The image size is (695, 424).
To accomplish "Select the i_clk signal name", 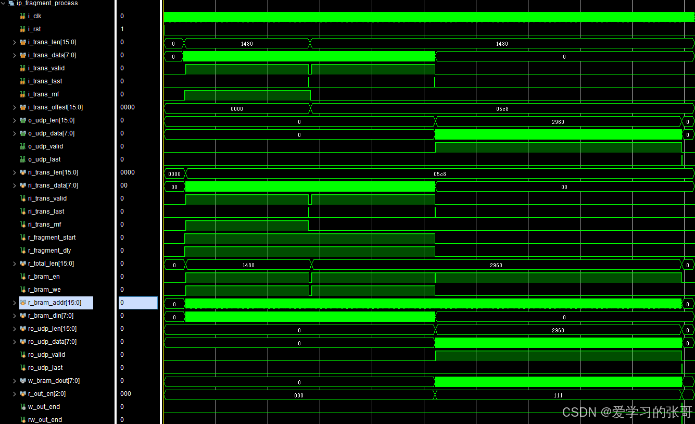I will point(34,16).
